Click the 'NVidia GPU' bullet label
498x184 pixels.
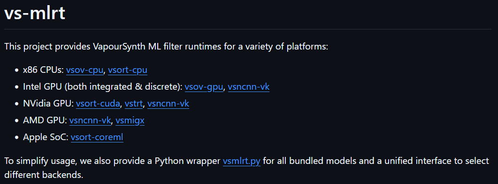pos(48,103)
